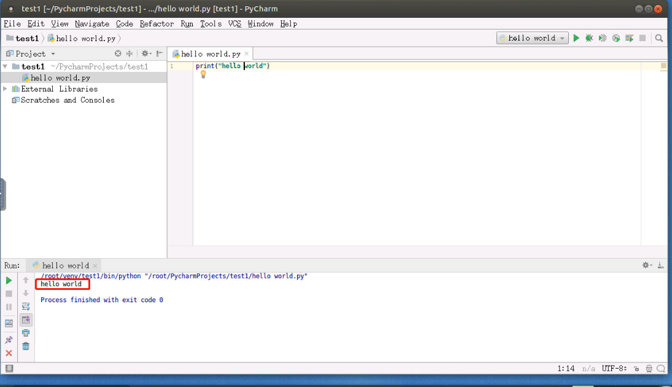Open the Help menu

(x=288, y=23)
